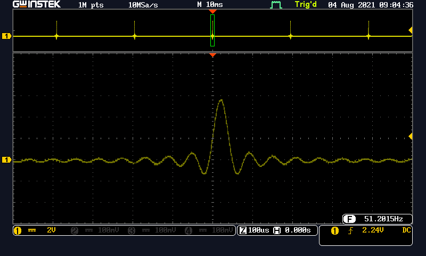This screenshot has width=426, height=256.
Task: Click the DC trigger coupling label
Action: point(406,230)
